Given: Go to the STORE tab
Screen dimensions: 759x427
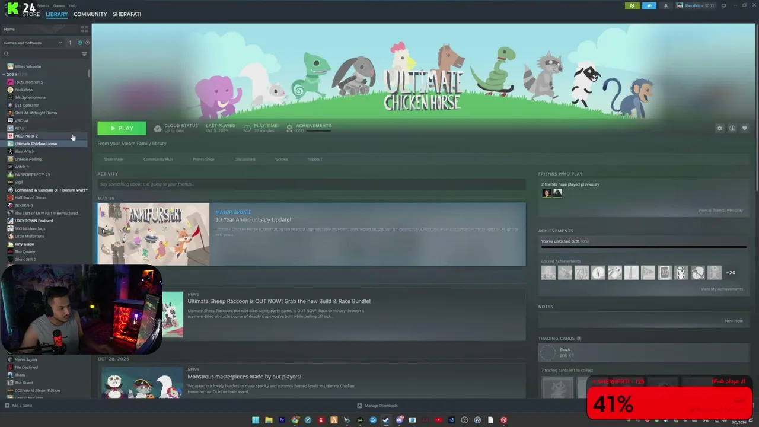Looking at the screenshot, I should point(31,14).
